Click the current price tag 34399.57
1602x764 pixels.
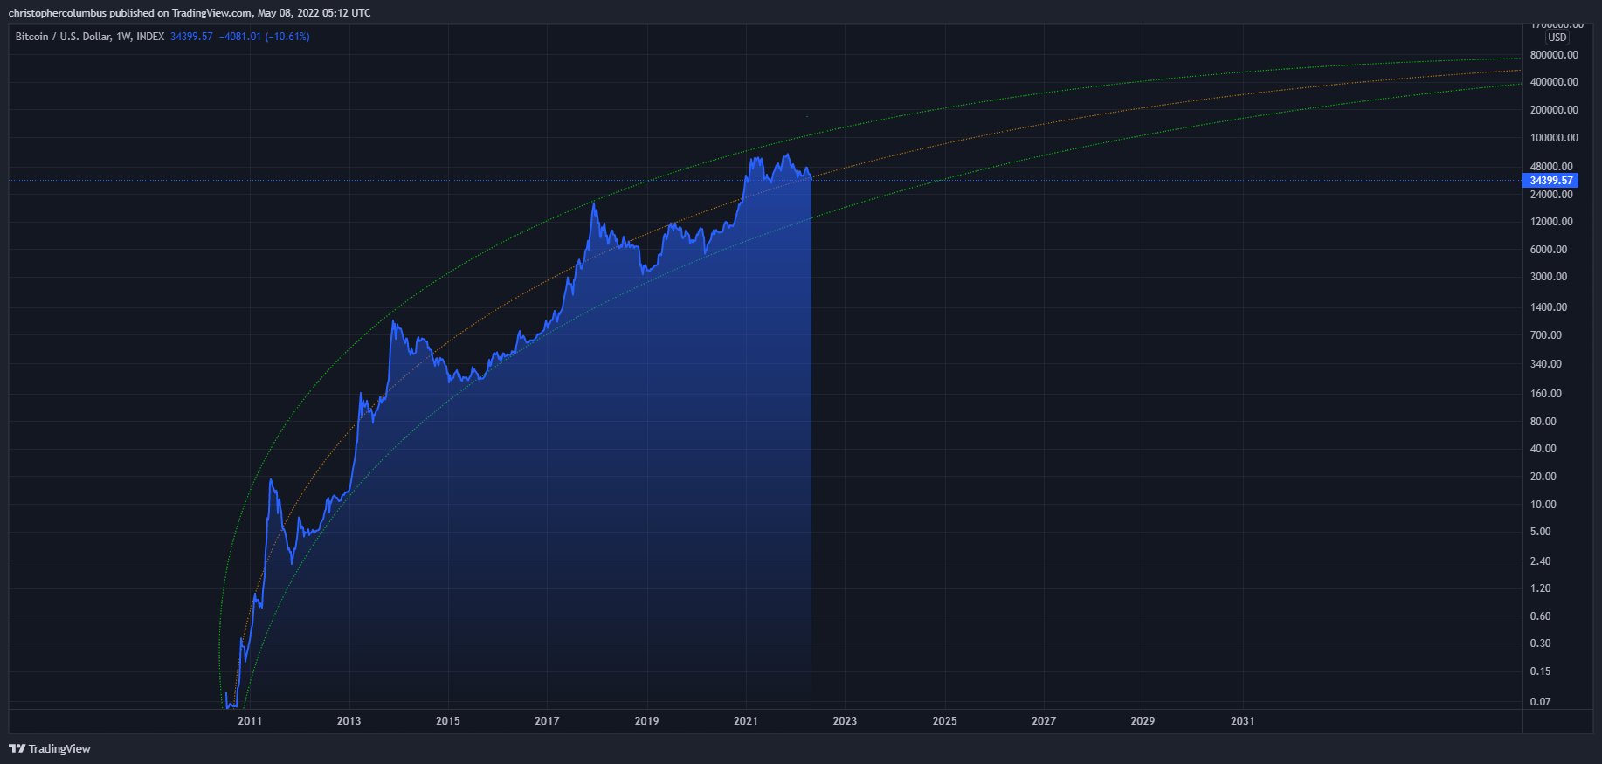pos(1550,181)
